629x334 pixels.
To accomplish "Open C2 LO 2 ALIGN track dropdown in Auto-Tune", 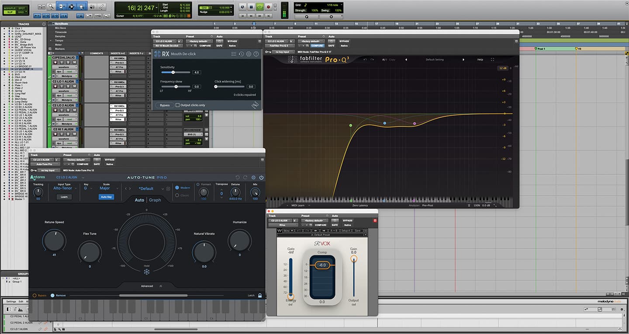I will [70, 177].
